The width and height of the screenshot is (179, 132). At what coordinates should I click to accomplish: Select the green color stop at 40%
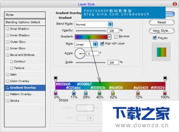[x=99, y=93]
